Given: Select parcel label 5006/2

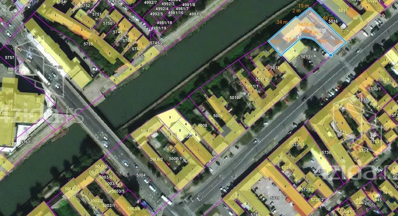Looking at the screenshot, I should coord(156,159).
